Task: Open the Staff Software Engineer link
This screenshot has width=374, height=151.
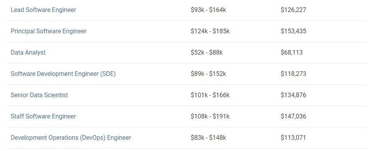Action: (43, 116)
